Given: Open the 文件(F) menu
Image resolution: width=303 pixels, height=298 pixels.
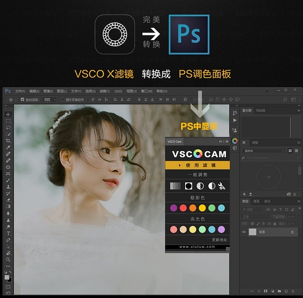Looking at the screenshot, I should pos(20,91).
